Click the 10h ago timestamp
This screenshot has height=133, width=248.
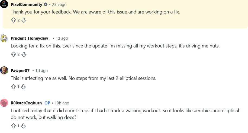(62, 103)
